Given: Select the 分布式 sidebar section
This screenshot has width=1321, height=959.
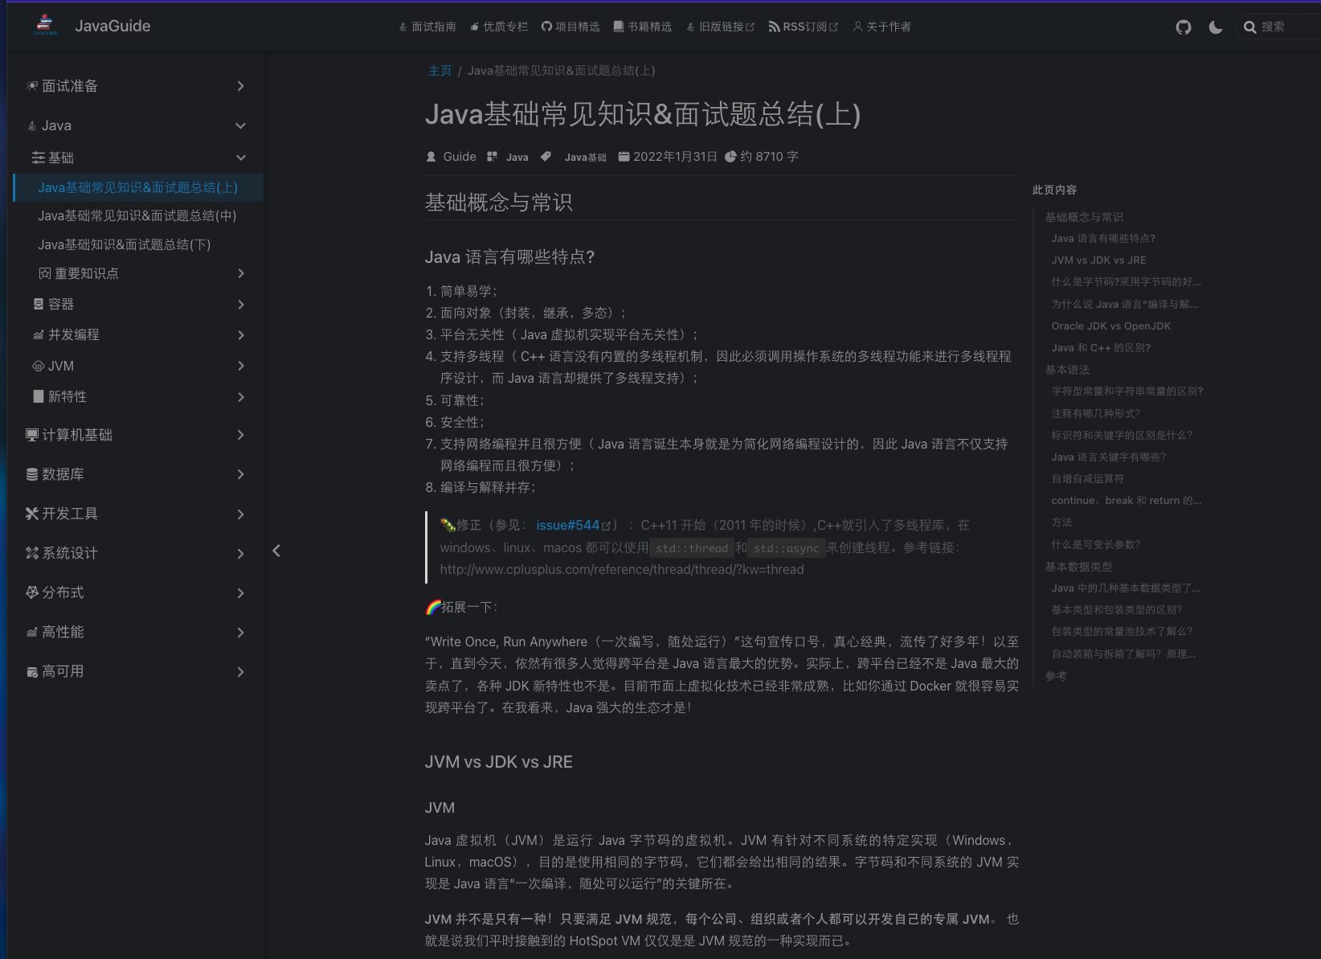Looking at the screenshot, I should click(63, 592).
